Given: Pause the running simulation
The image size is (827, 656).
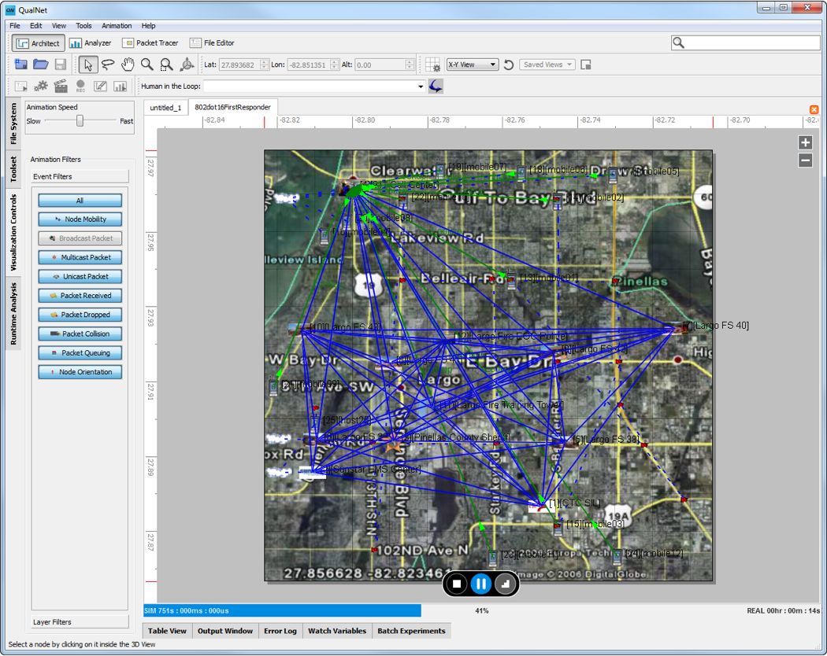Looking at the screenshot, I should click(x=480, y=584).
